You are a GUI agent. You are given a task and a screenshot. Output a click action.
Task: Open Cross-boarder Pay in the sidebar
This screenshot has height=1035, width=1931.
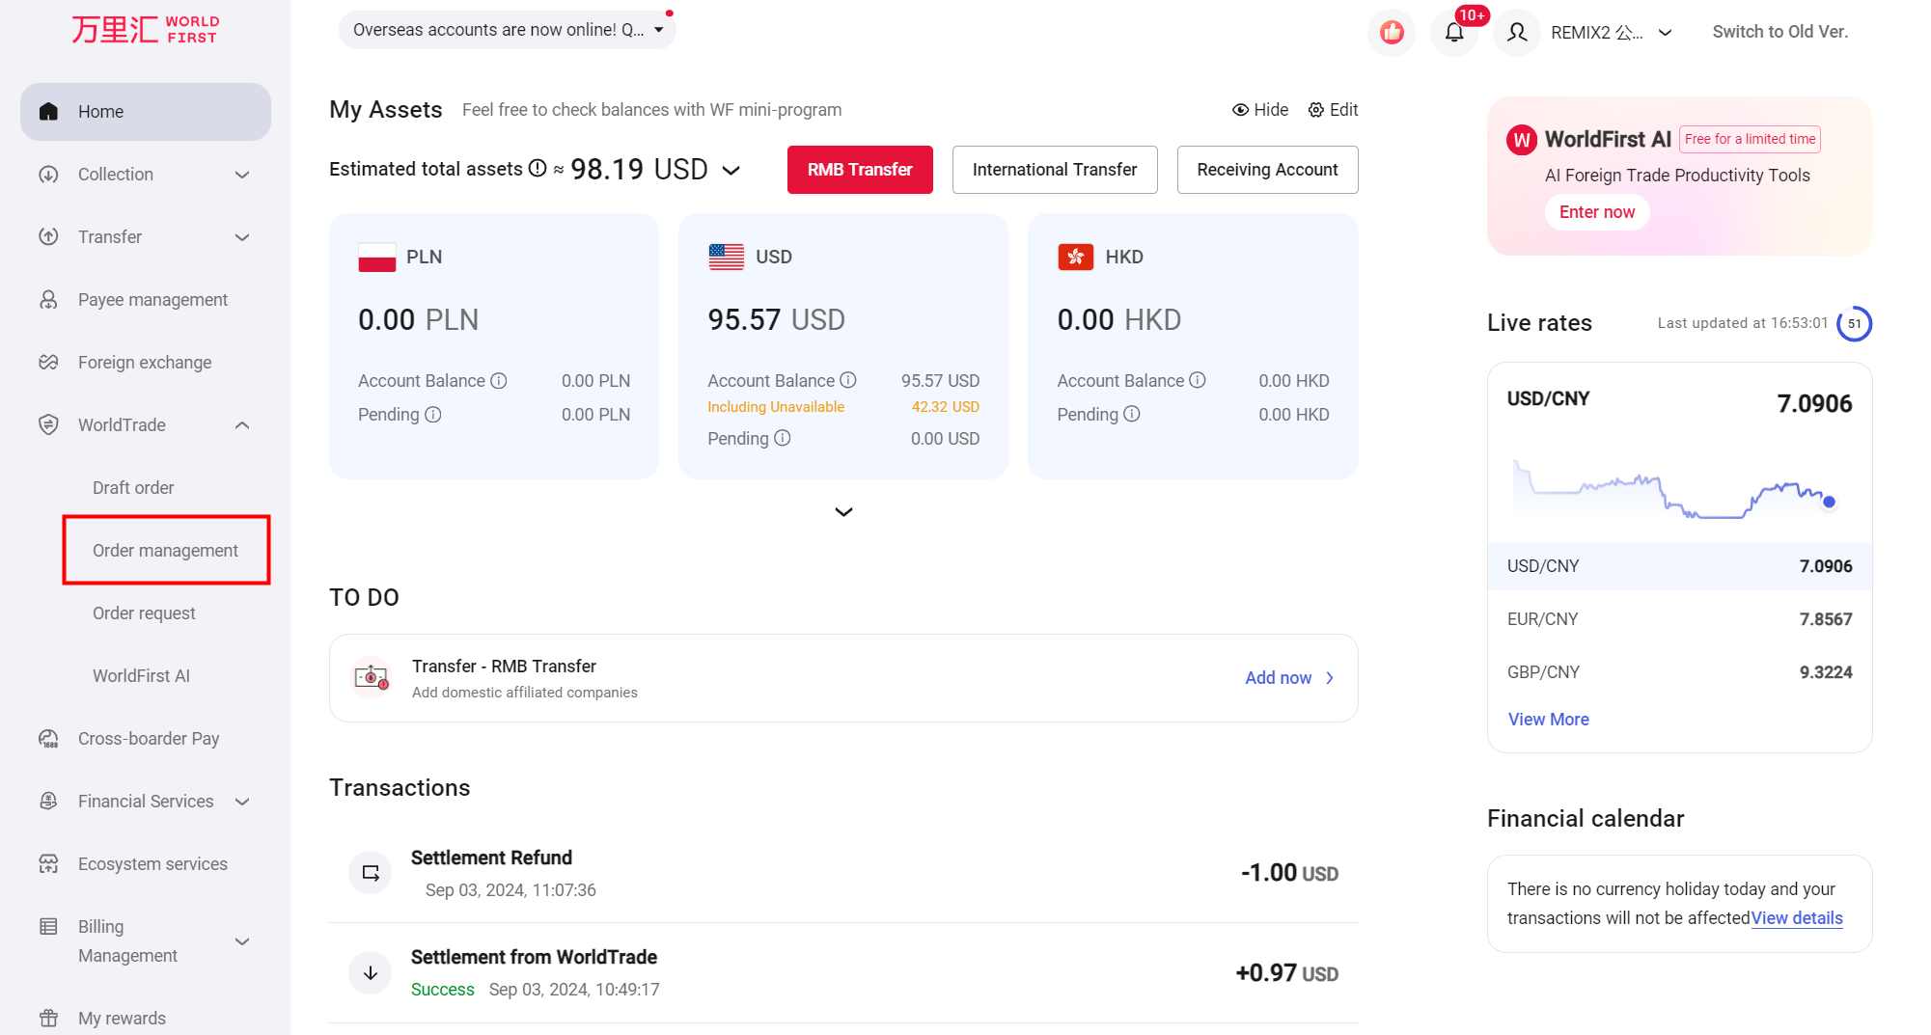coord(149,738)
